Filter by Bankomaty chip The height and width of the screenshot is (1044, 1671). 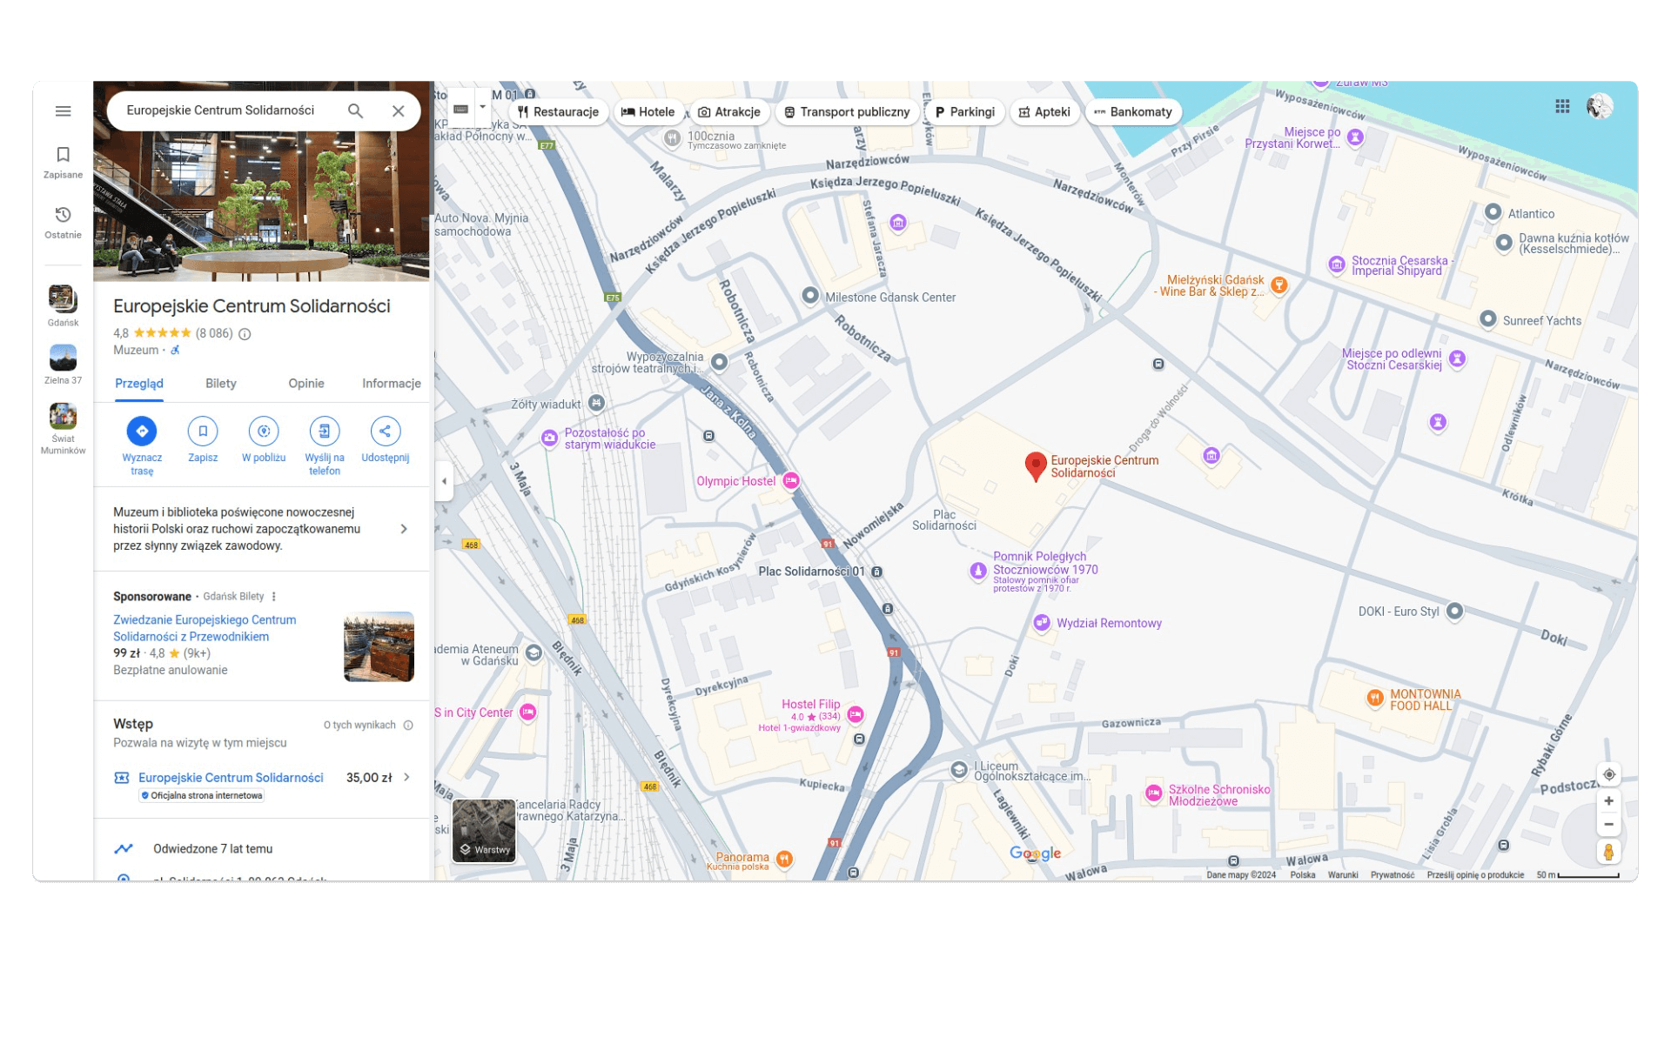point(1134,112)
